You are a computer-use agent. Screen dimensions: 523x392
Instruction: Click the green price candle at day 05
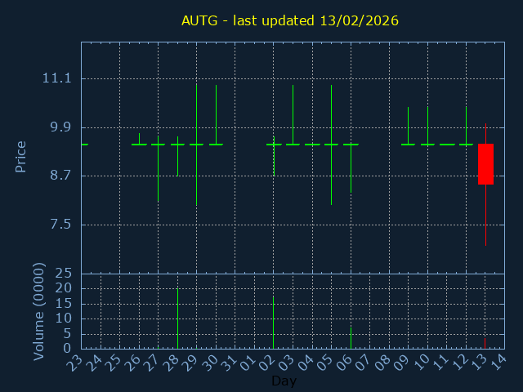(331, 145)
